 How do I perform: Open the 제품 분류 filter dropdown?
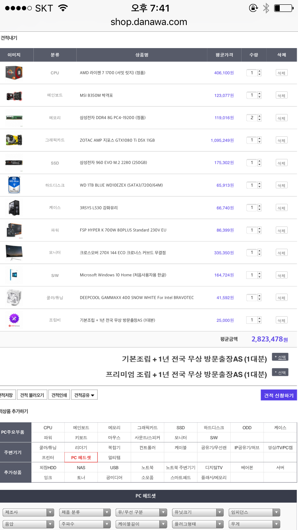[85, 512]
